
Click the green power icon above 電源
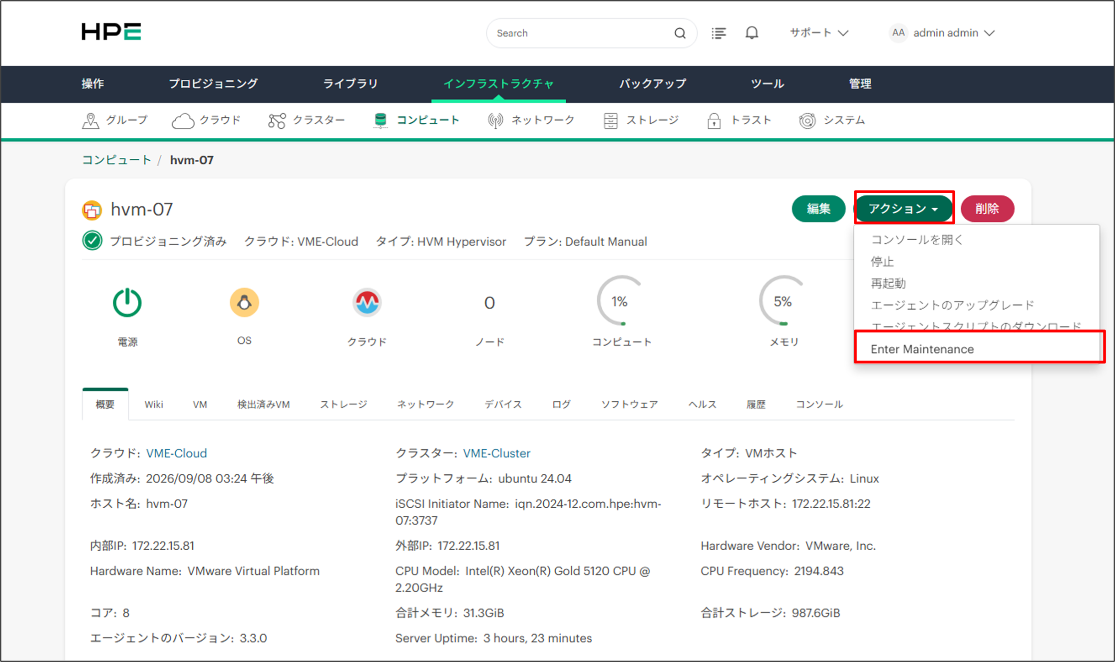[127, 302]
